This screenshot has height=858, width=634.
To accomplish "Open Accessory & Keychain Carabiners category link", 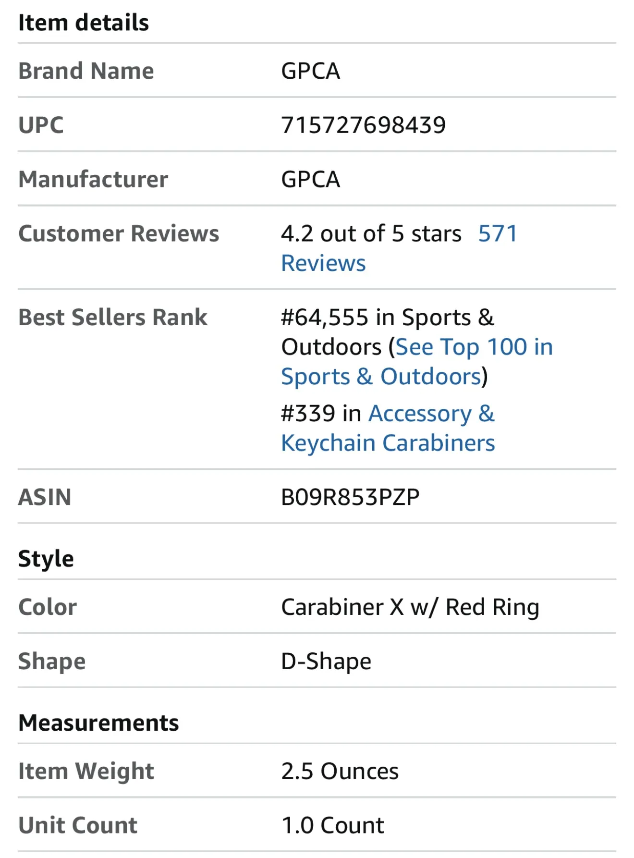I will pyautogui.click(x=388, y=428).
